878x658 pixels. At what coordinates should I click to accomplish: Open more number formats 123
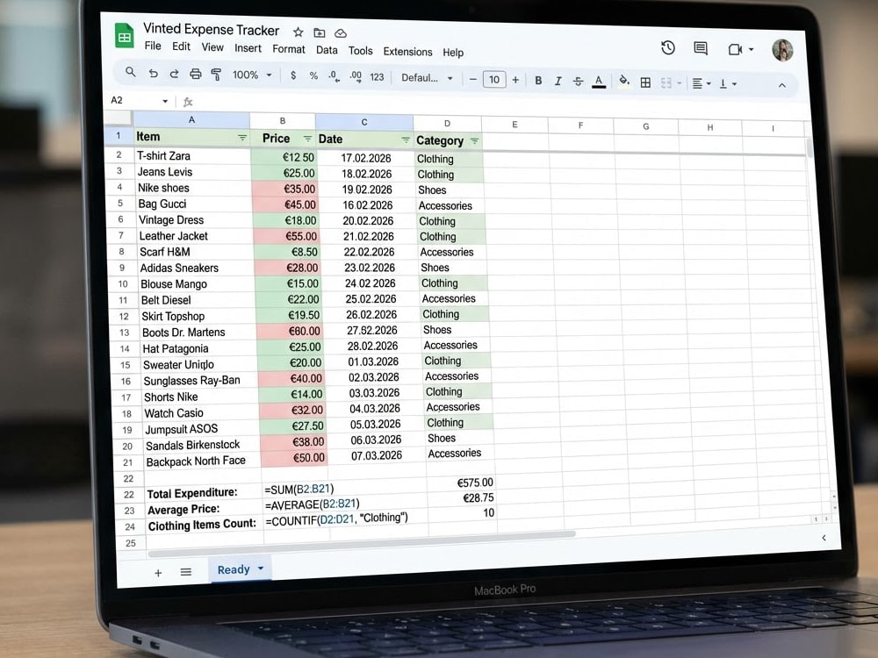coord(377,77)
